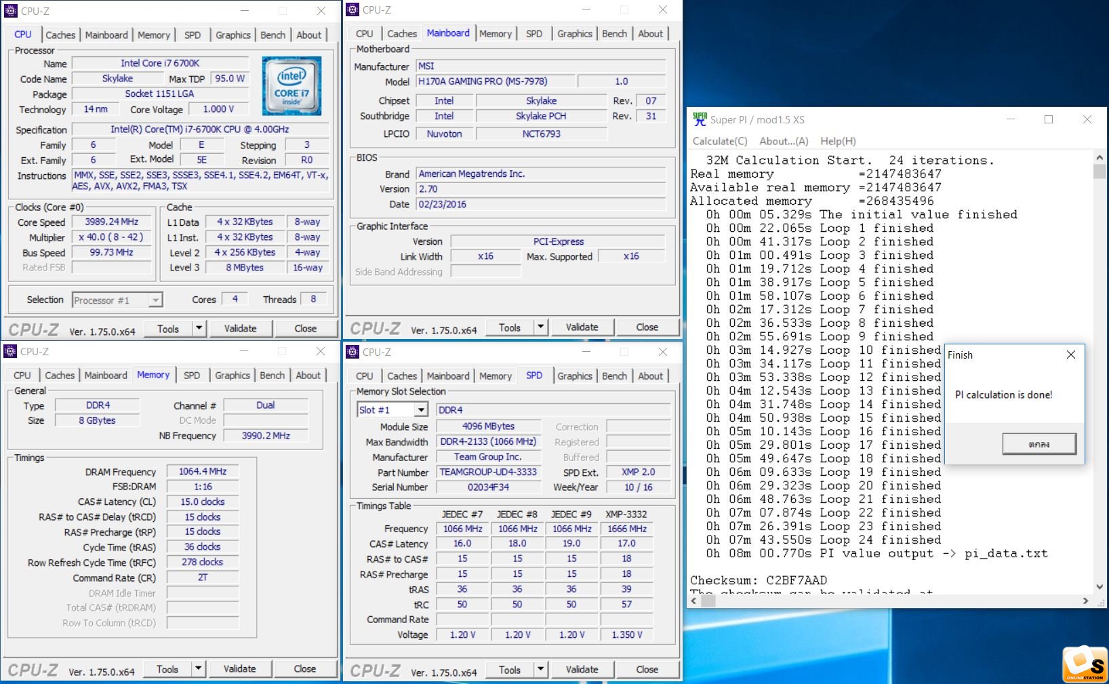
Task: Click the CPU-Z app icon in SPD window title
Action: [x=352, y=352]
